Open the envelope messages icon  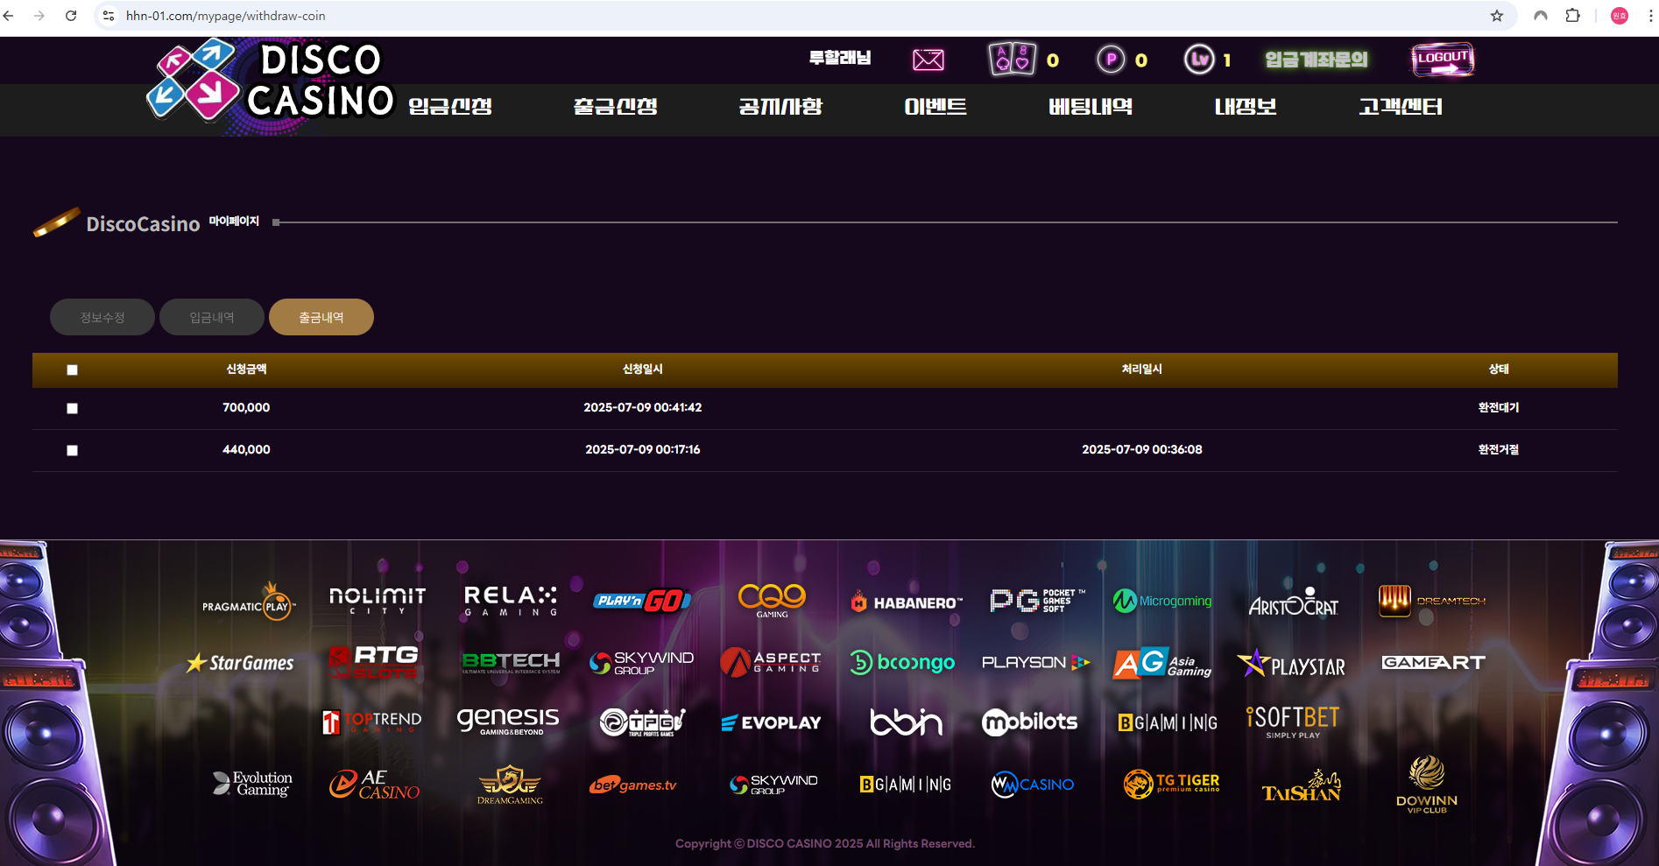[928, 60]
